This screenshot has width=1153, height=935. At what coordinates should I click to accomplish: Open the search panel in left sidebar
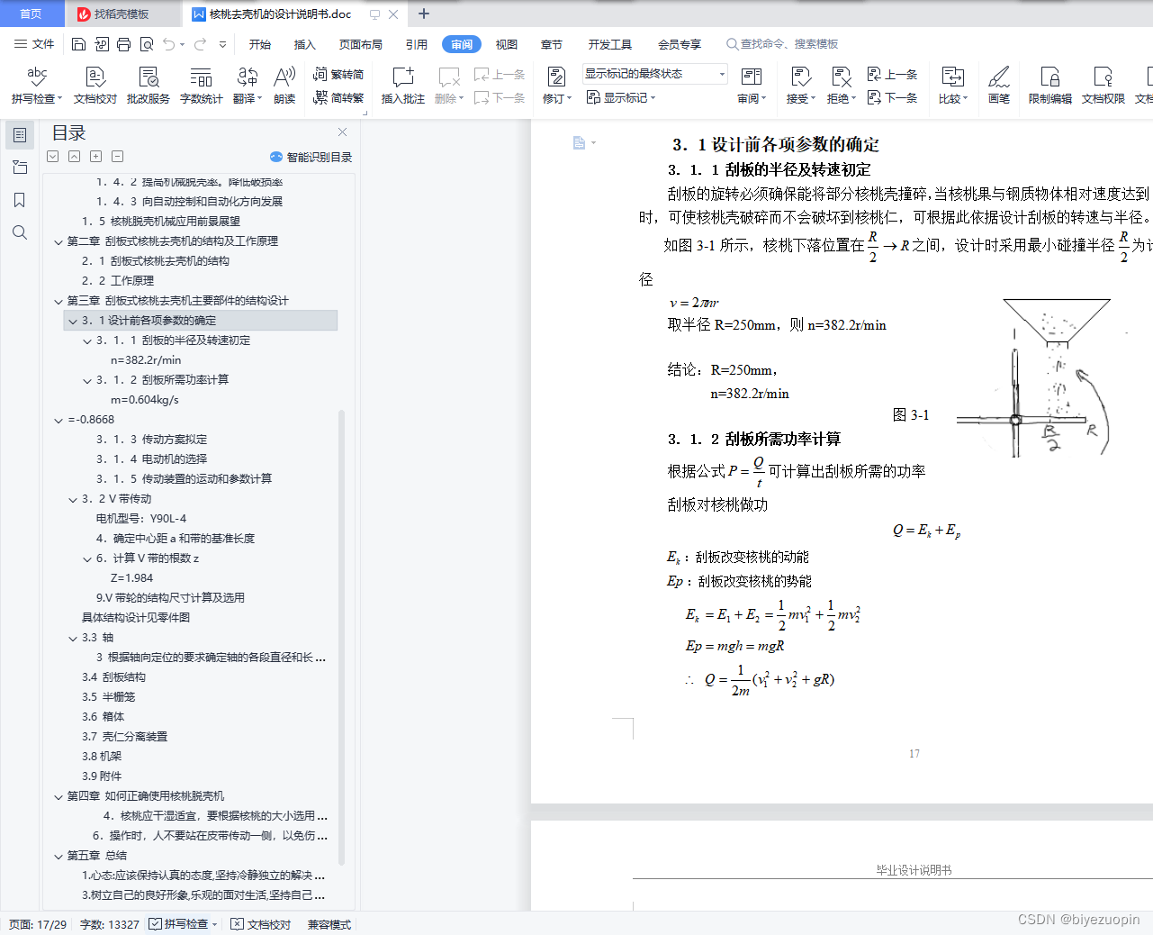(x=20, y=232)
